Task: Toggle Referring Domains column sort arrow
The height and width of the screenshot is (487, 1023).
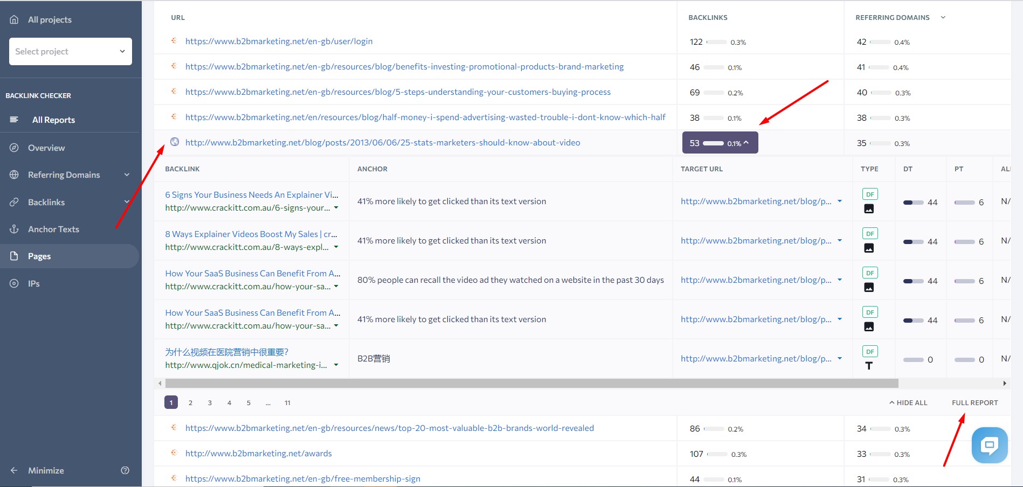Action: pyautogui.click(x=943, y=17)
